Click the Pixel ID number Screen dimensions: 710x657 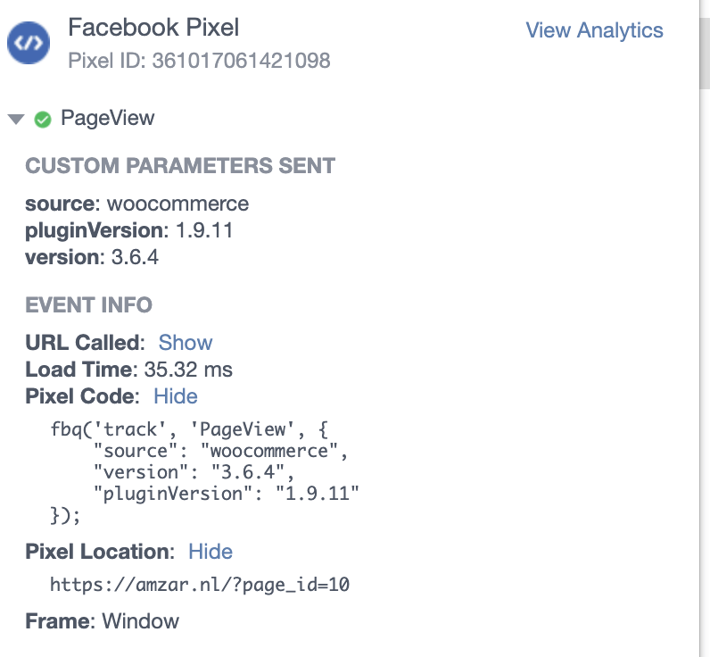tap(241, 61)
